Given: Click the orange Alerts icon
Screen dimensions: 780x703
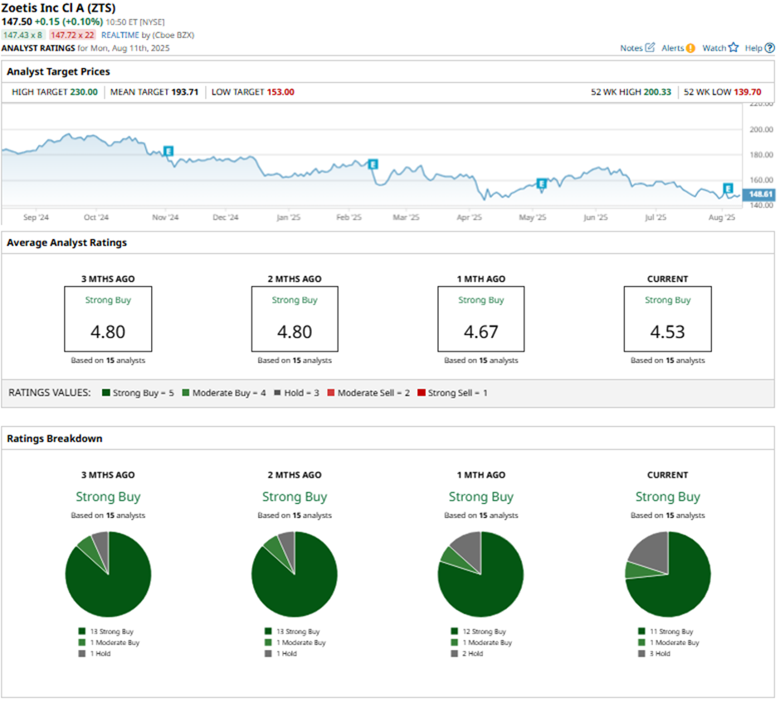Looking at the screenshot, I should tap(690, 48).
